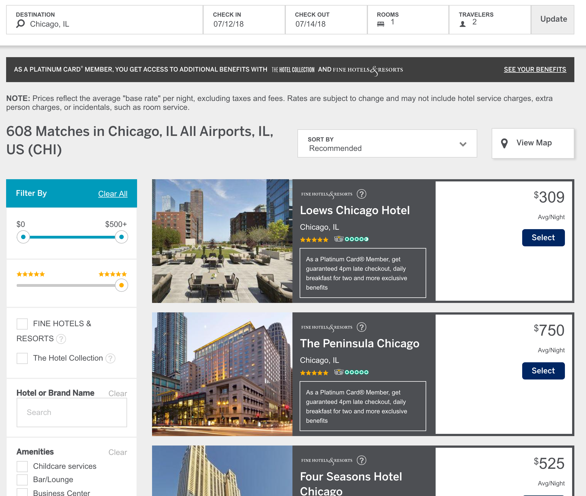Click Clear All in the Filter By panel
This screenshot has width=586, height=496.
click(x=112, y=193)
